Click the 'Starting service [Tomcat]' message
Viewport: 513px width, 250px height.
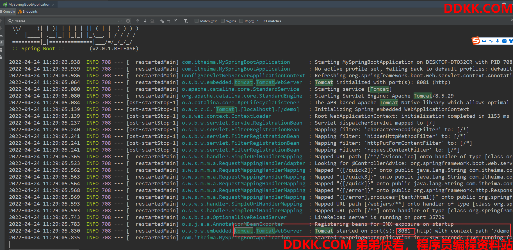tap(353, 89)
